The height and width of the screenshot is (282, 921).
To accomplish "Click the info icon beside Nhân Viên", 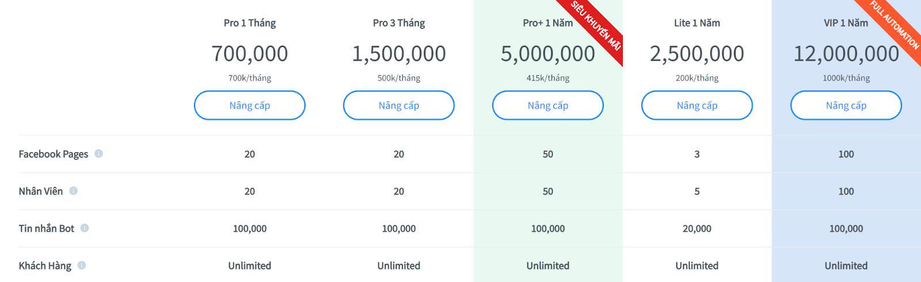I will click(x=73, y=191).
